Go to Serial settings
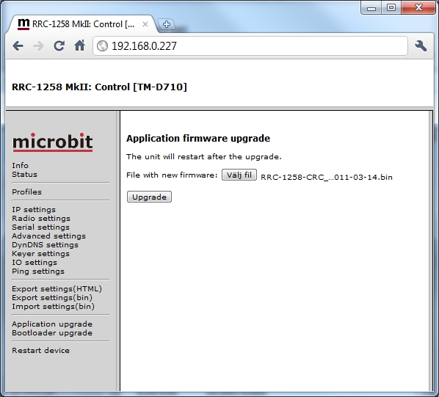 click(x=40, y=227)
